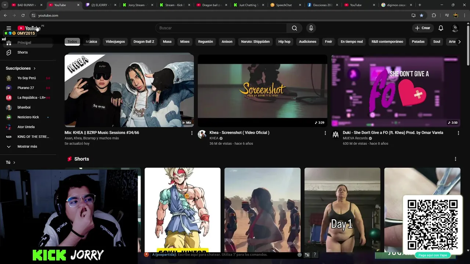Select the Soul chip
The width and height of the screenshot is (470, 264).
(437, 42)
